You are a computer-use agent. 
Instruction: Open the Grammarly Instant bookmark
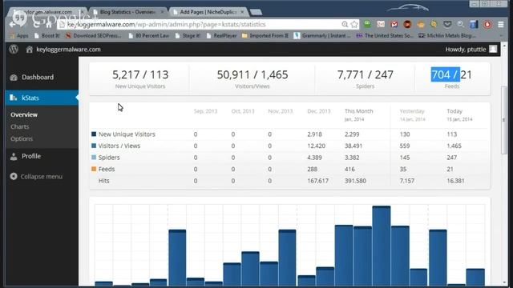coord(322,35)
